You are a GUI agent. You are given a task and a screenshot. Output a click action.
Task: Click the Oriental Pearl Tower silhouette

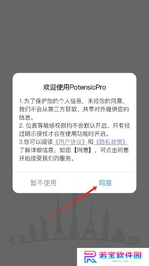(x=58, y=216)
